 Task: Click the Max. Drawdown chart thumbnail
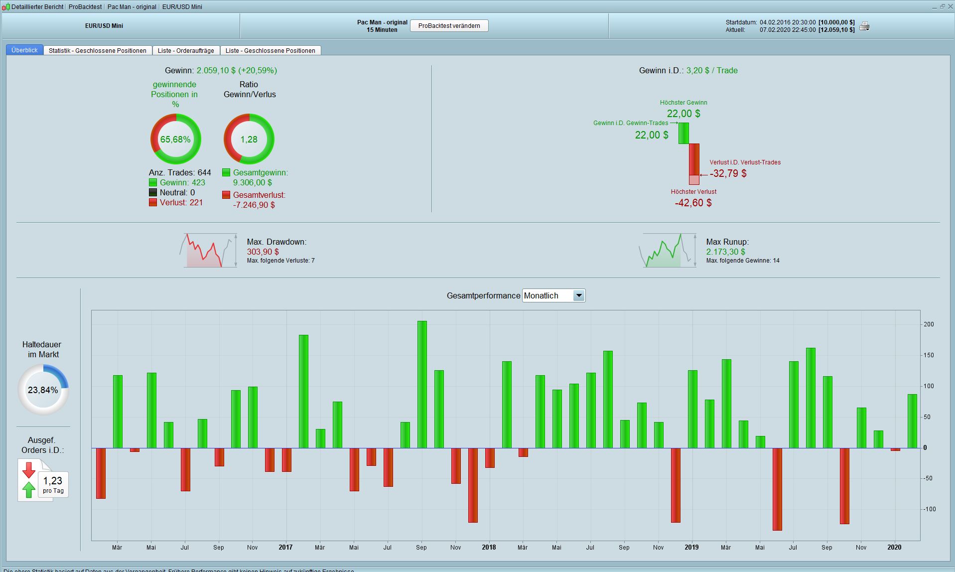click(x=208, y=250)
